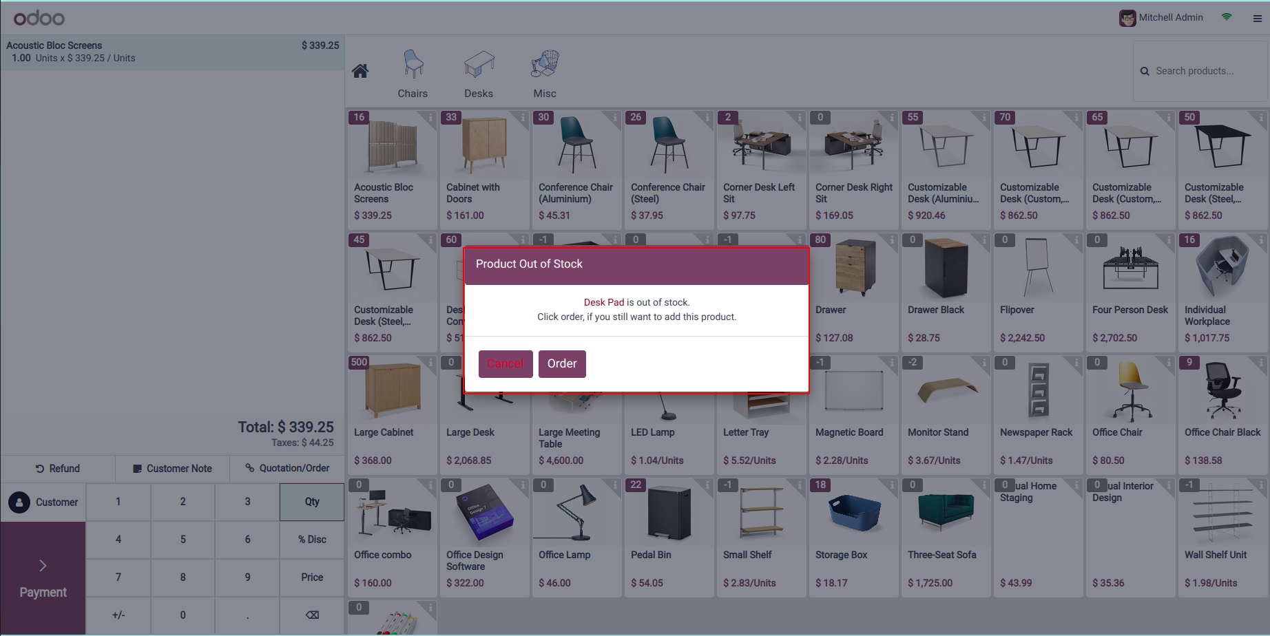Click the WiFi connection status icon
1270x636 pixels.
coord(1227,17)
